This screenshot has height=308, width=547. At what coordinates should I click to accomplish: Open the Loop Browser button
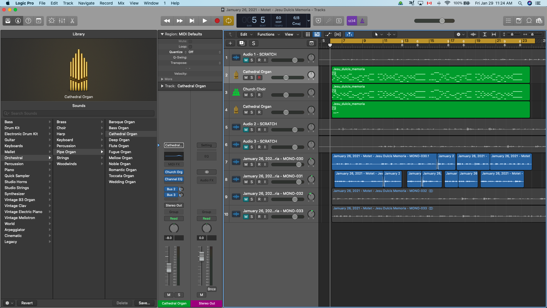[529, 21]
